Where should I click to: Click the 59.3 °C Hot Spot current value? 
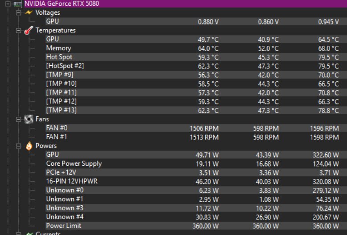208,57
